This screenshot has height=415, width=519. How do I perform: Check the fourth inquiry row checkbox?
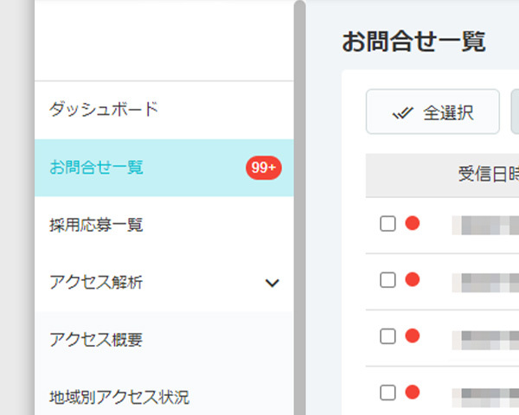pyautogui.click(x=388, y=393)
